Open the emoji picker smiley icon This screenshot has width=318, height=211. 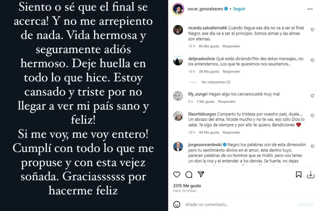coord(176,205)
